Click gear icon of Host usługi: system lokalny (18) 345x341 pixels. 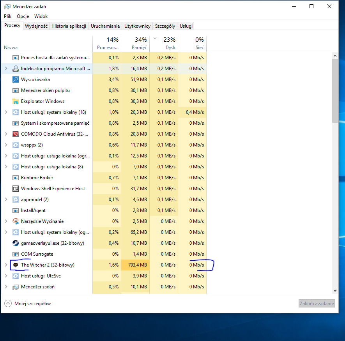[16, 112]
